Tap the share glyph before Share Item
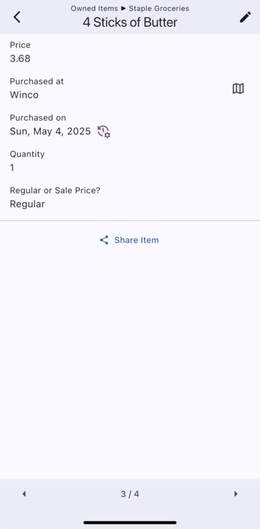The width and height of the screenshot is (260, 529). (104, 240)
